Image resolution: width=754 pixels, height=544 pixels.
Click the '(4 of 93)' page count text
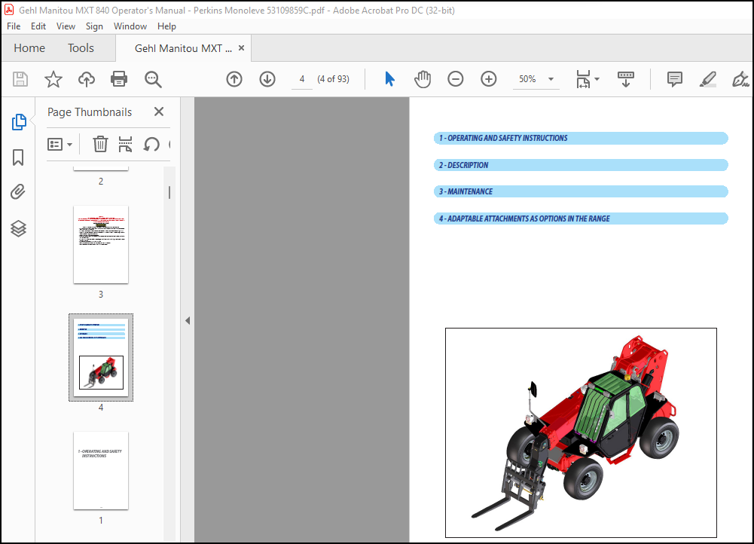(333, 79)
